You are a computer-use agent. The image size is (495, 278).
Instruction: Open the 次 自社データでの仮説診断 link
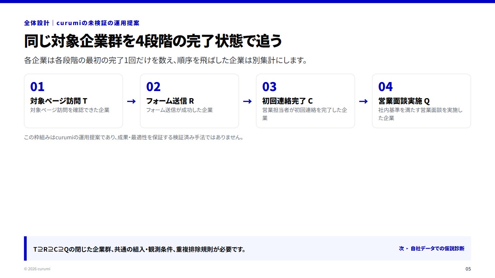pyautogui.click(x=432, y=248)
